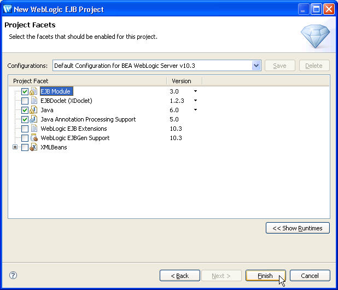The height and width of the screenshot is (290, 338).
Task: Uncheck the Java facet checkbox
Action: 25,110
